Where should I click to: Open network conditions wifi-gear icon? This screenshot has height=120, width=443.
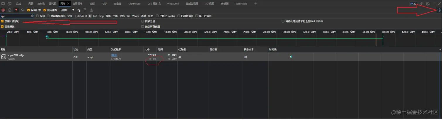click(x=79, y=10)
